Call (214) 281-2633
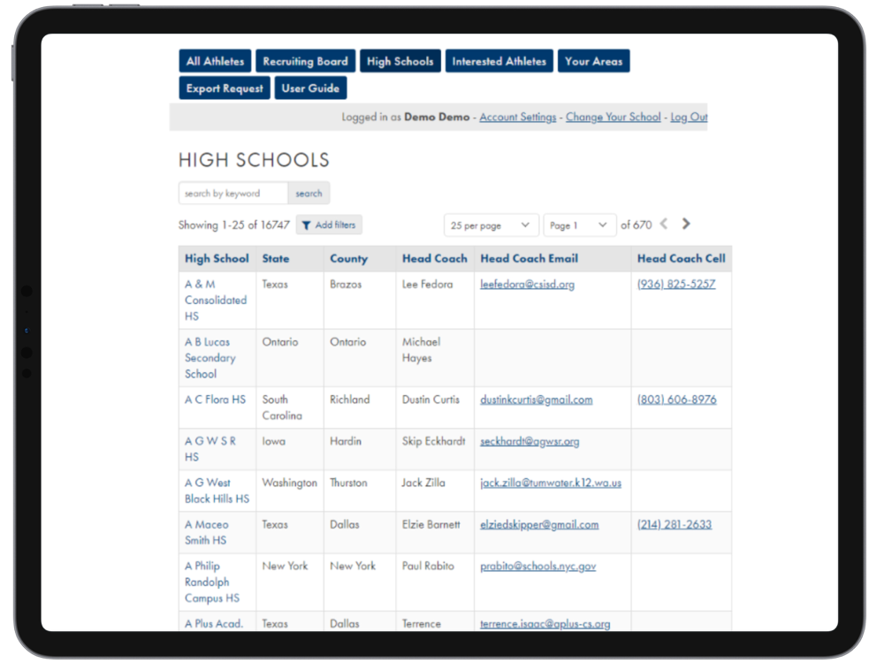Image resolution: width=884 pixels, height=663 pixels. pyautogui.click(x=674, y=524)
